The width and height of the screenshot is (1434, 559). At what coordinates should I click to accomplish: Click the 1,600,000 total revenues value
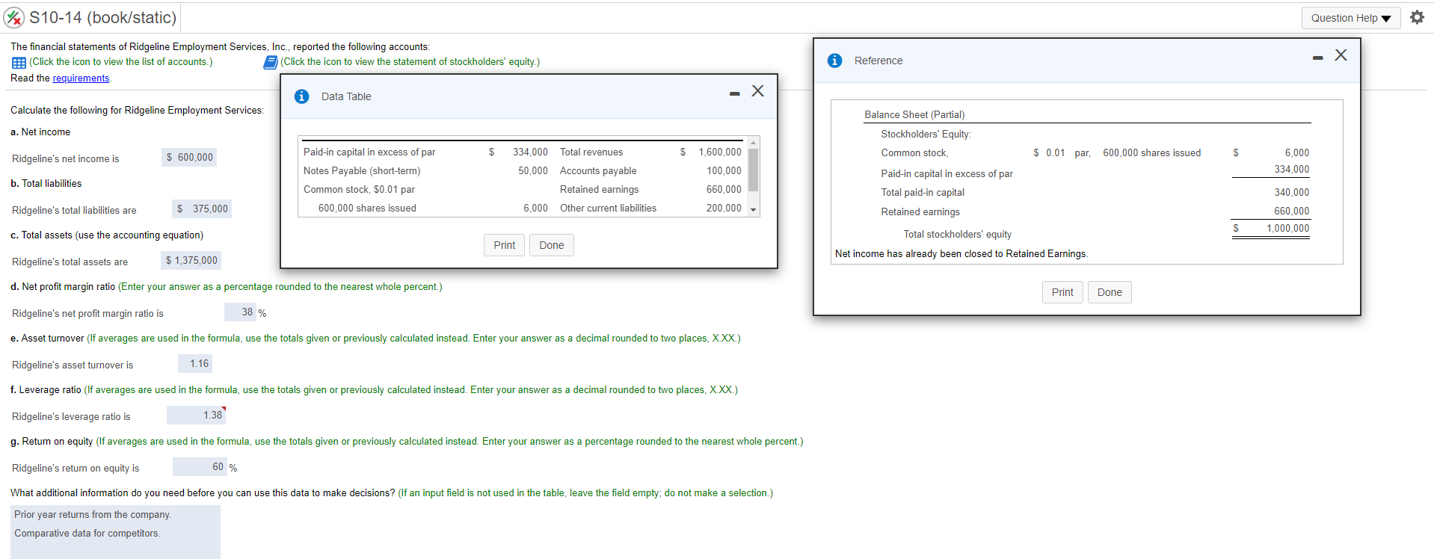pos(720,152)
